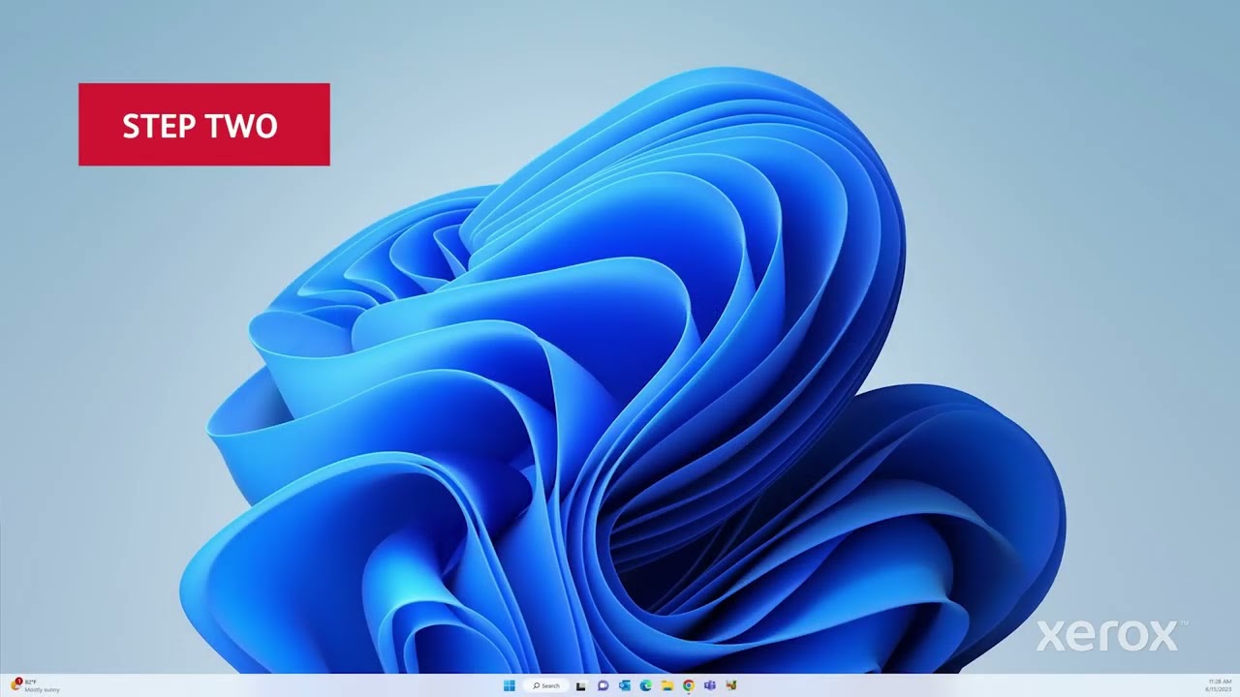Click the taskbar Search box
Screen dimensions: 1240x697
546,685
